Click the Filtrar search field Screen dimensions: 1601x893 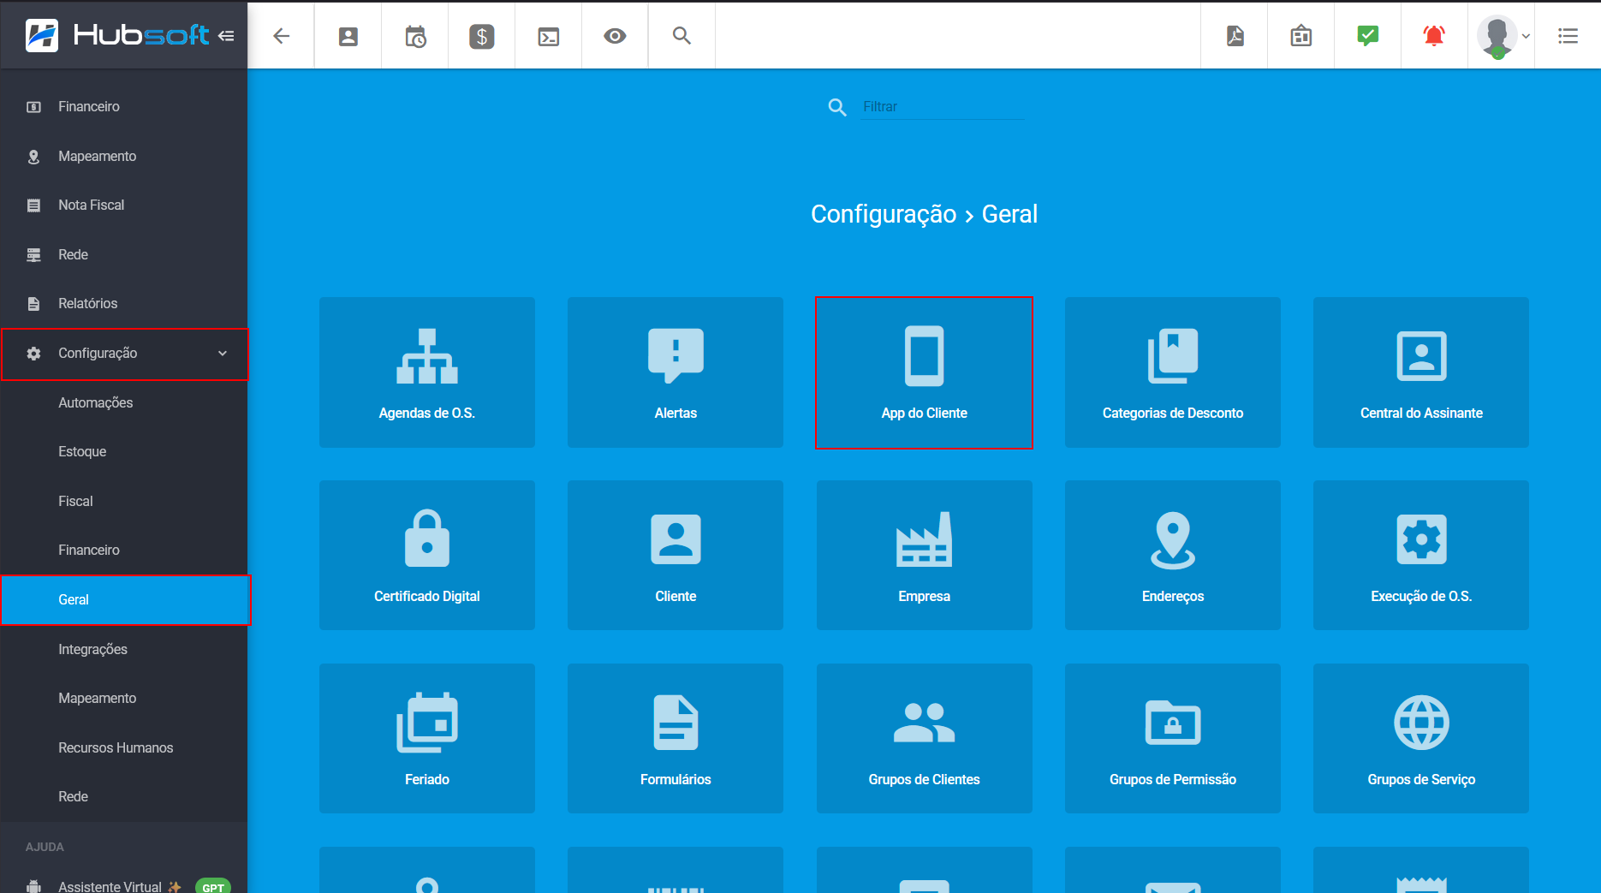(x=942, y=107)
